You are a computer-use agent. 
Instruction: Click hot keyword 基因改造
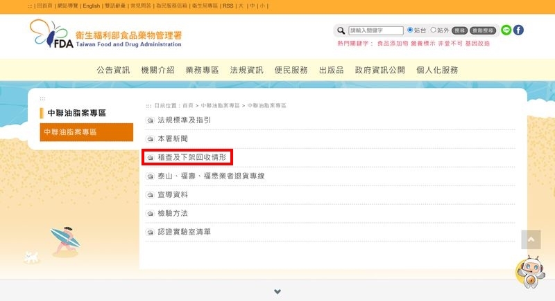click(477, 44)
